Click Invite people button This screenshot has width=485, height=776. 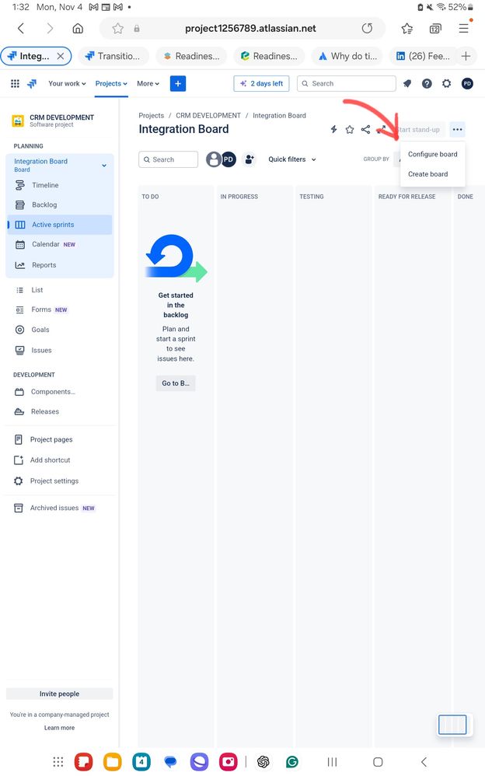click(59, 694)
